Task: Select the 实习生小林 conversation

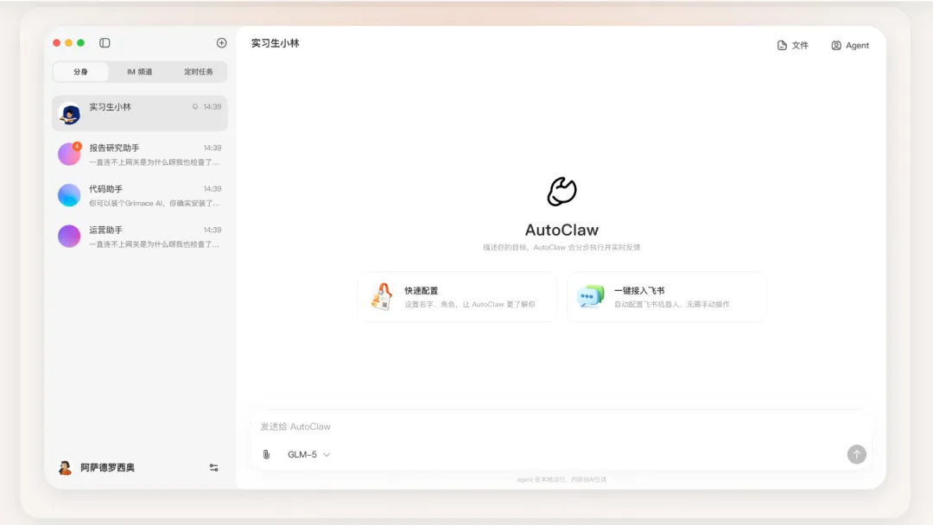Action: (140, 113)
